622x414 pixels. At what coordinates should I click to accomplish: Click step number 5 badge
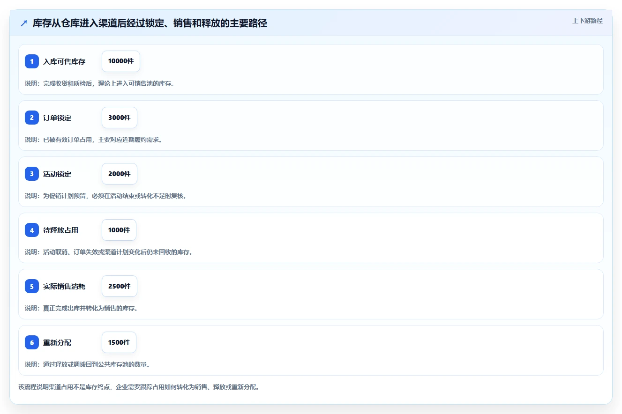[32, 286]
